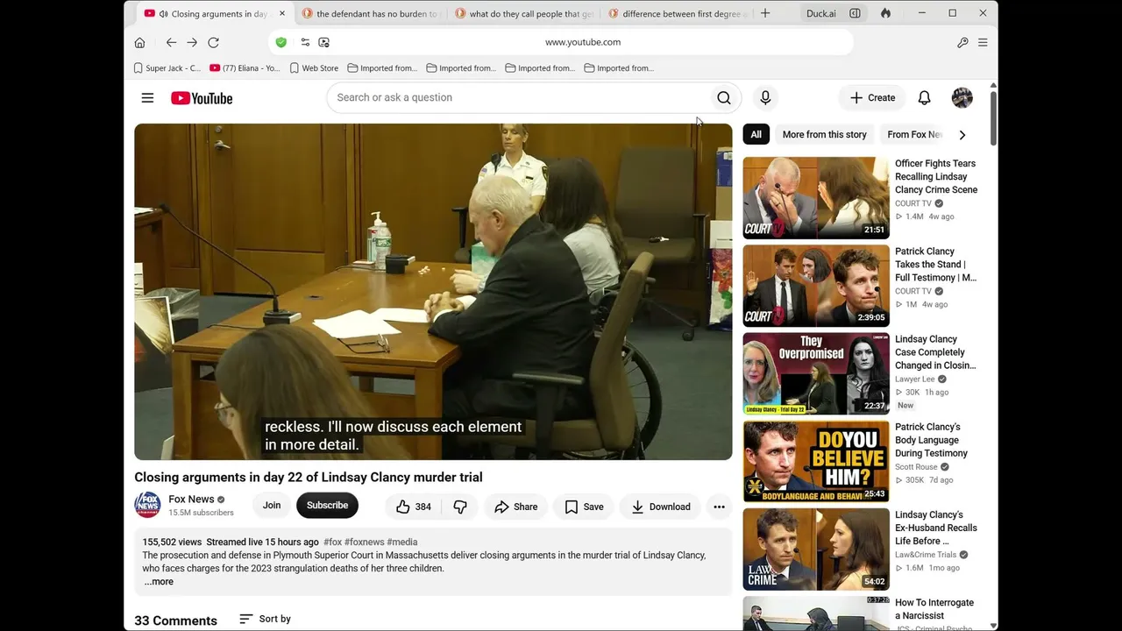Open the Sort by comments dropdown
The width and height of the screenshot is (1122, 631).
tap(265, 619)
